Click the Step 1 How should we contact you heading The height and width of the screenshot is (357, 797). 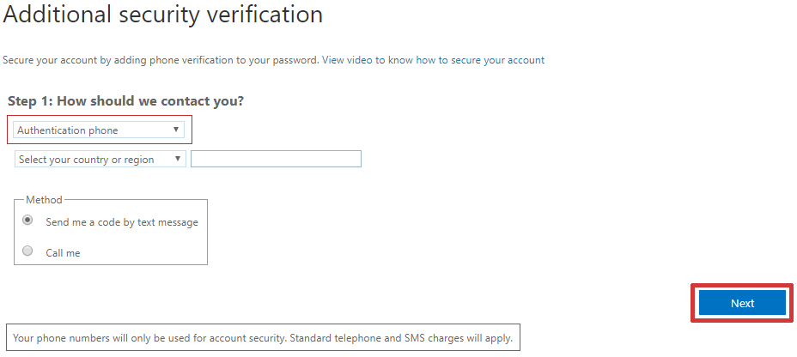(x=125, y=101)
